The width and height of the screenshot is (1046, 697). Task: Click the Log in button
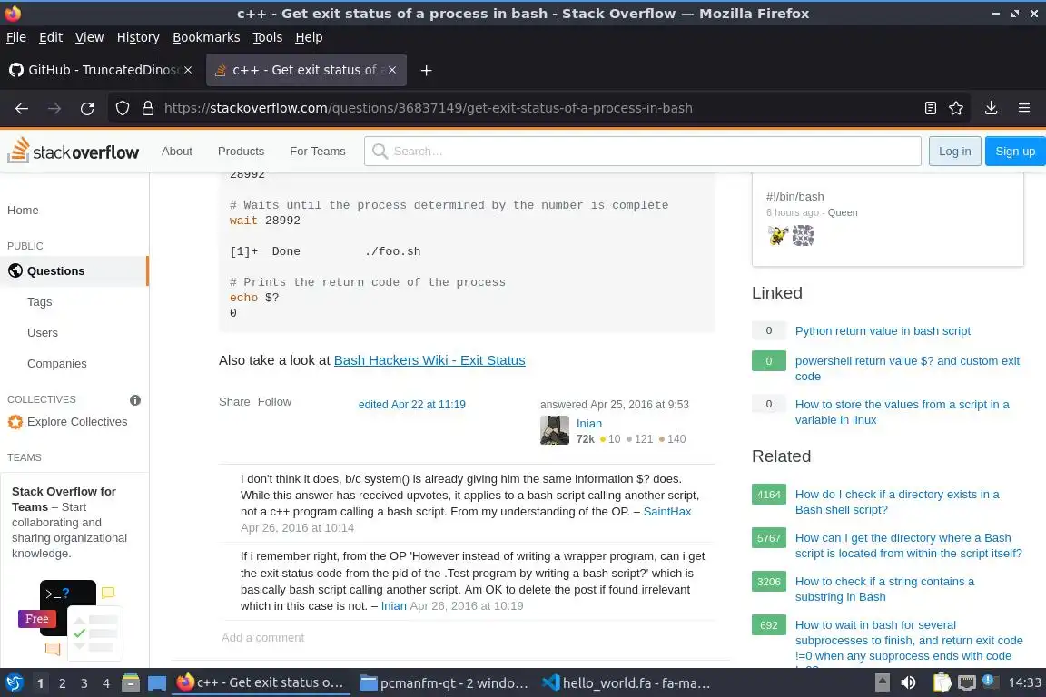[x=954, y=152]
